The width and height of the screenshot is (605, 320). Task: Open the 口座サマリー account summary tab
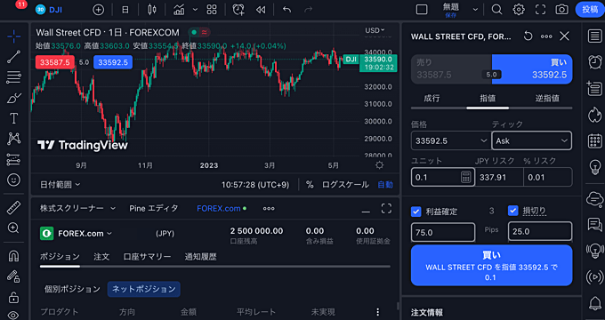147,257
